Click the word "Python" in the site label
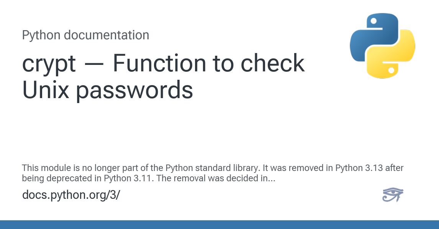Screen dimensions: 439x229 [41, 35]
